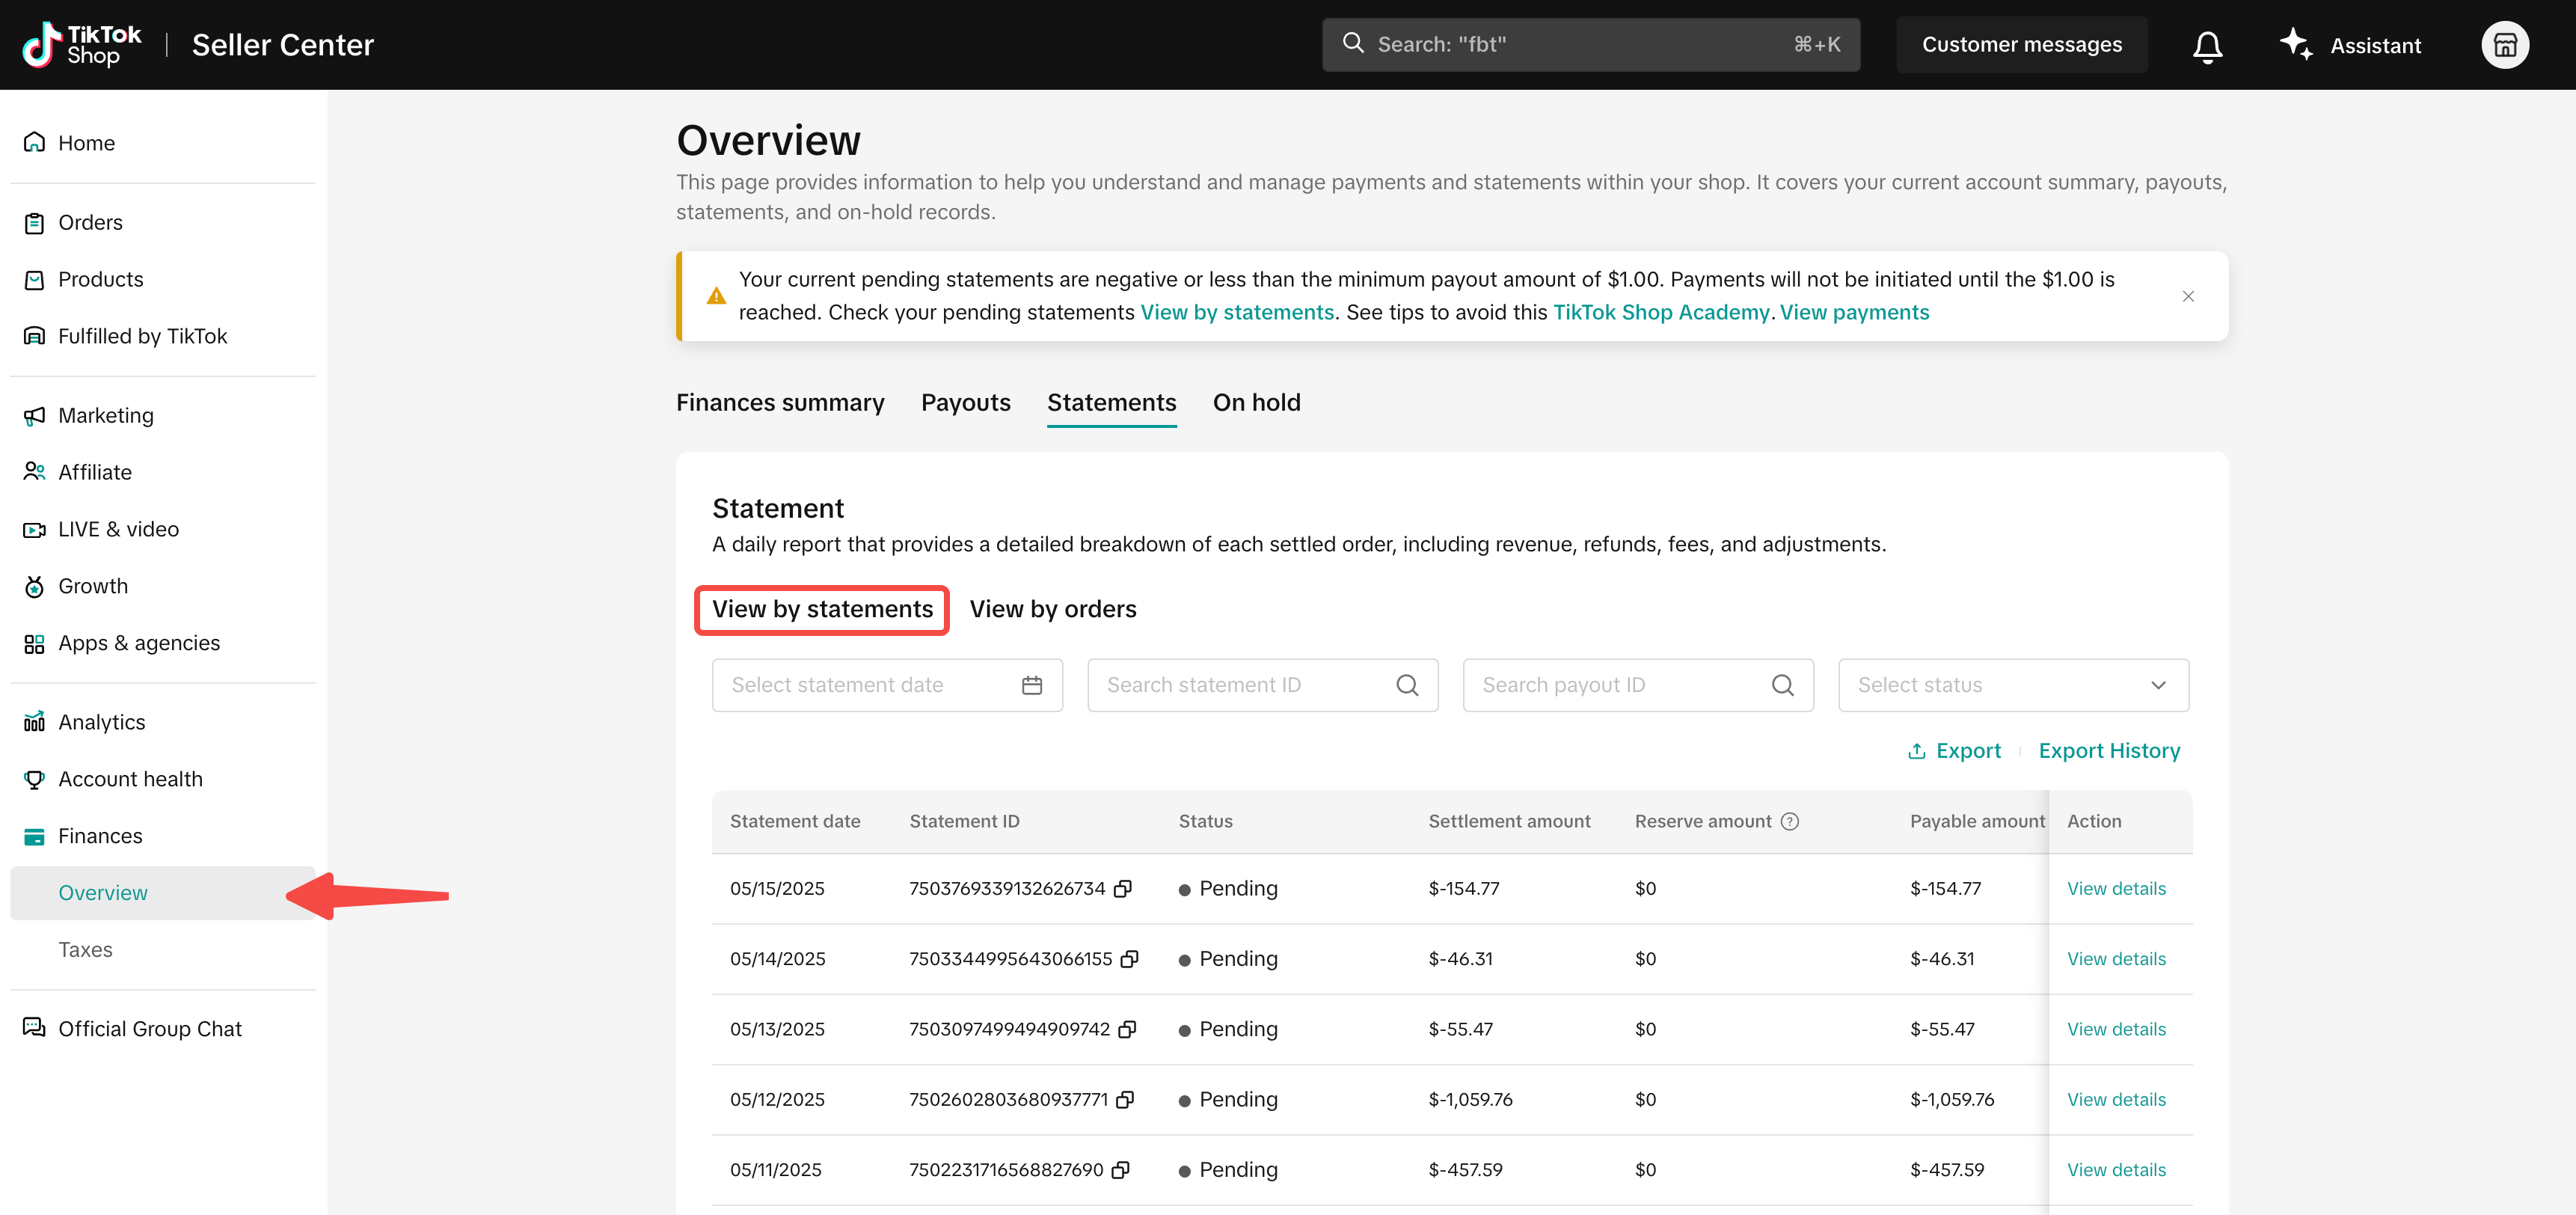Viewport: 2576px width, 1215px height.
Task: Open the On hold tab
Action: click(x=1256, y=403)
